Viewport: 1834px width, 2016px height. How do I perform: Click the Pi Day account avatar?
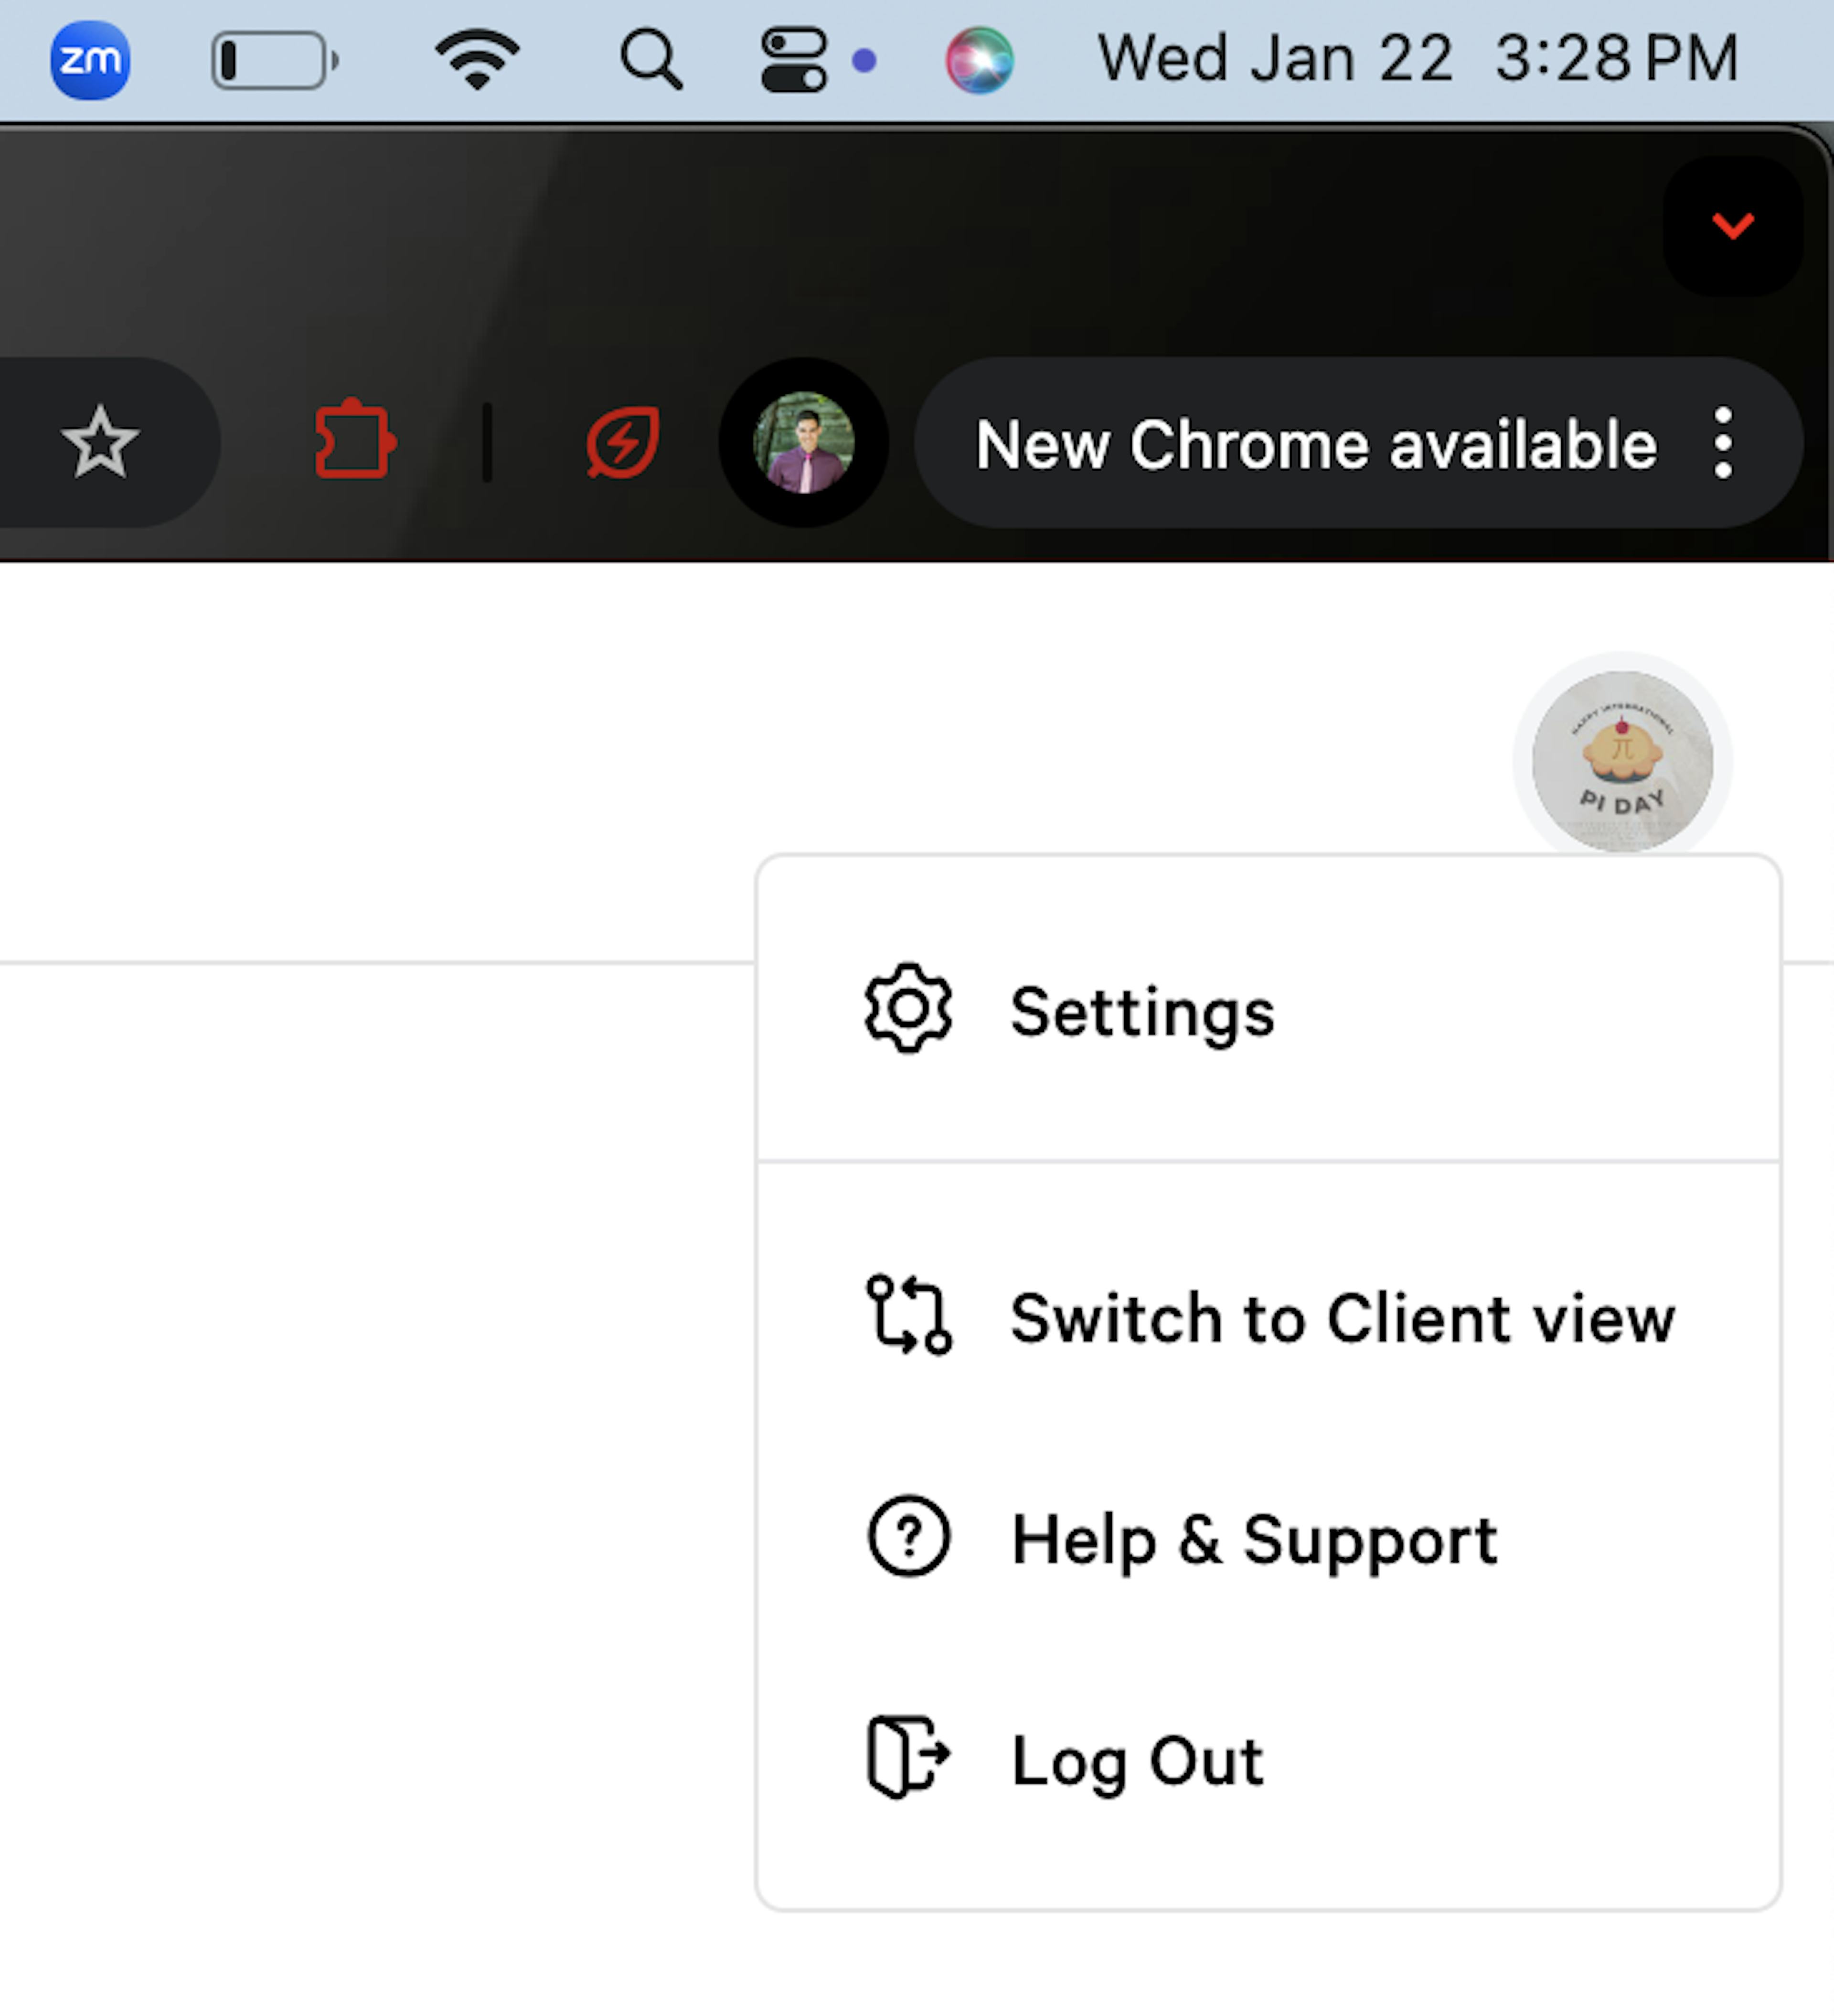tap(1622, 761)
